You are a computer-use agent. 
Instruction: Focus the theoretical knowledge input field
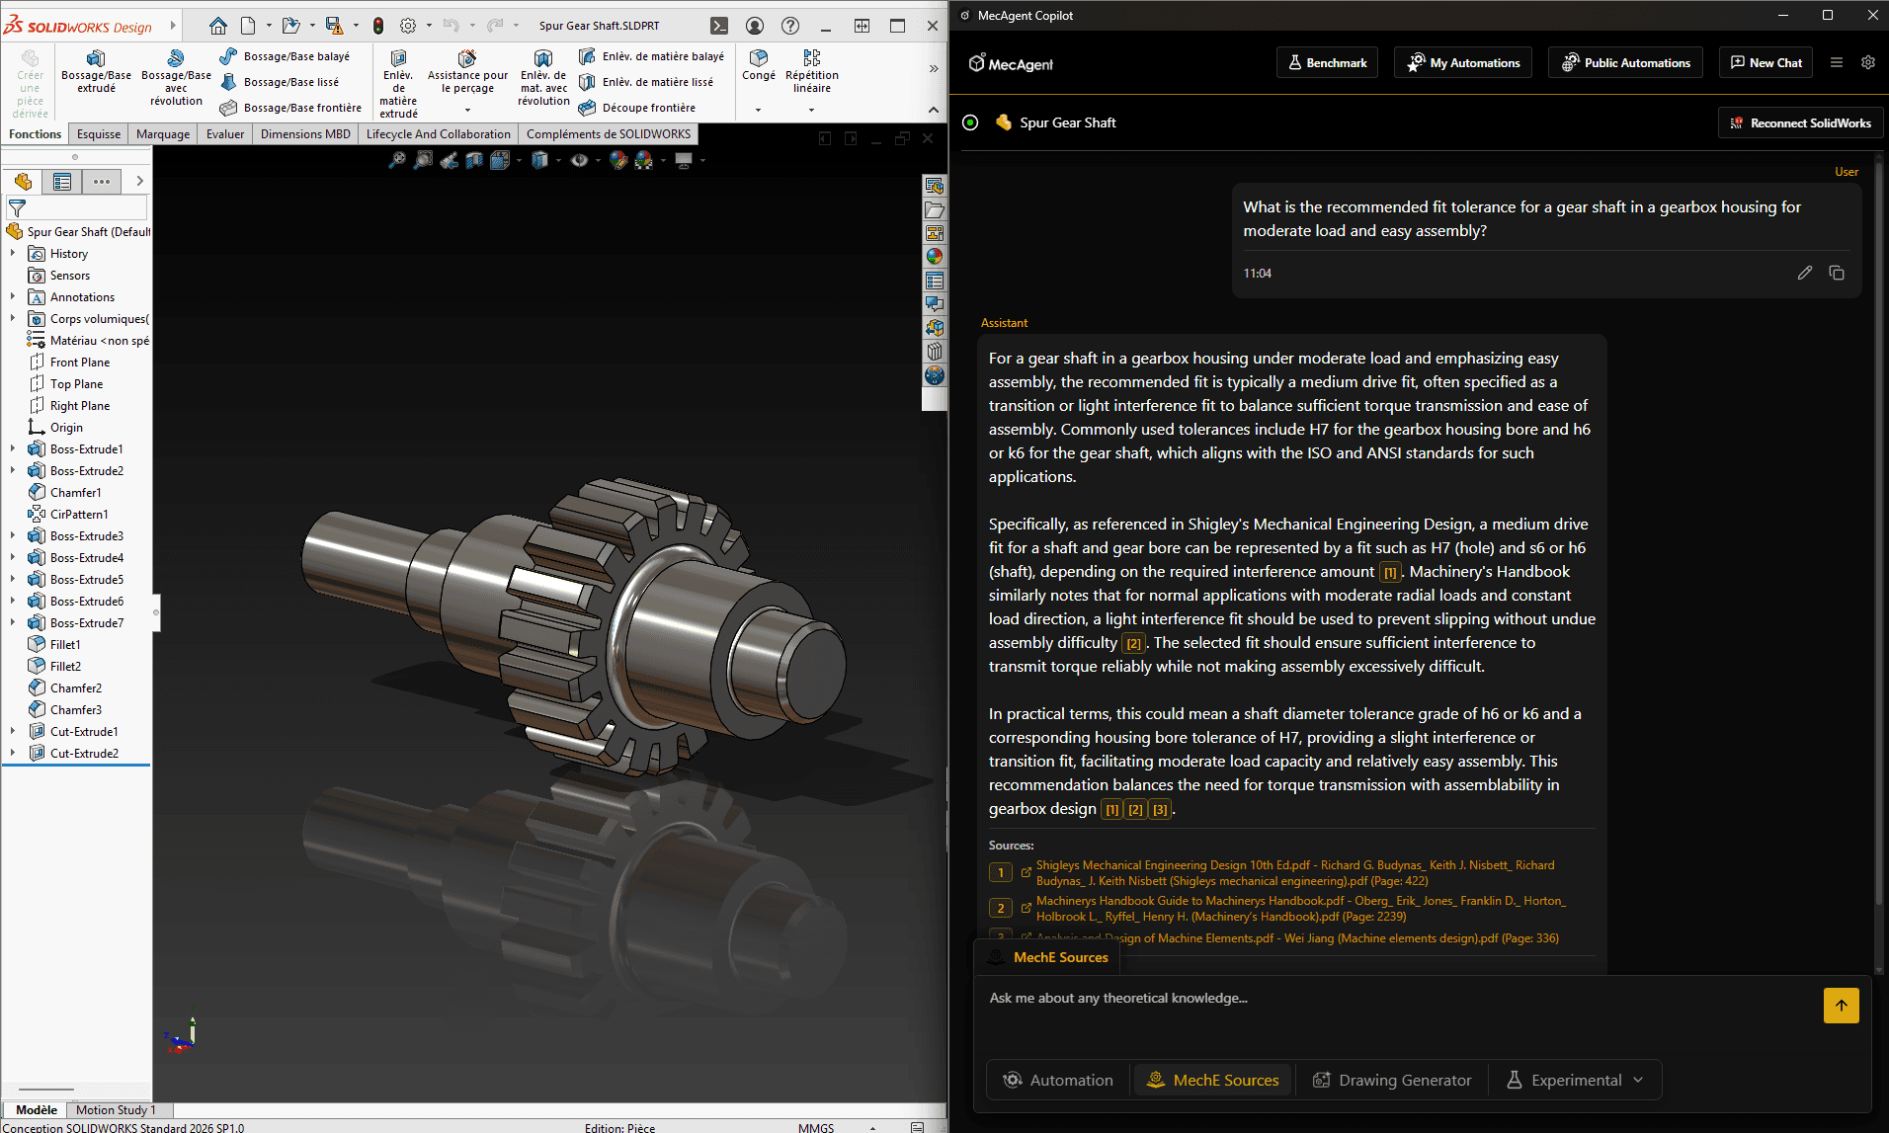tap(1398, 999)
